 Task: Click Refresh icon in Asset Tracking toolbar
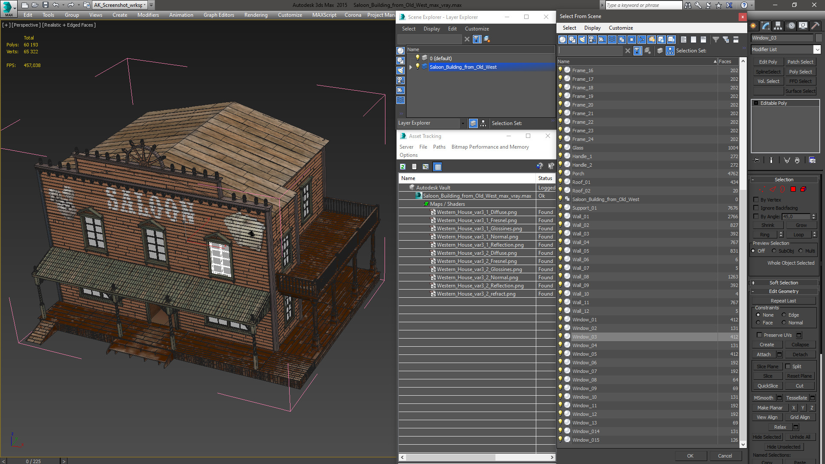[403, 167]
